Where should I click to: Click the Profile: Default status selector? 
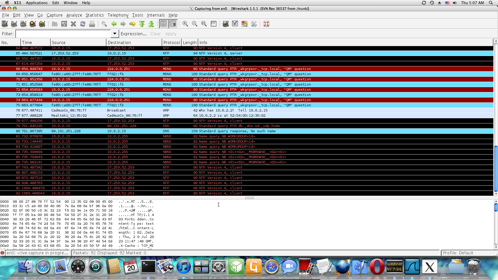[458, 253]
